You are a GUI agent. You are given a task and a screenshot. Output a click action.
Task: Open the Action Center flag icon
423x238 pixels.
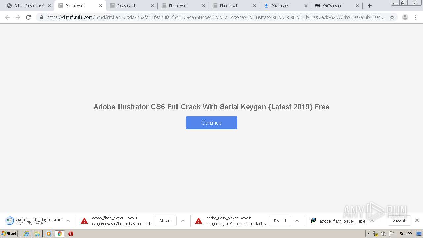coord(392,234)
